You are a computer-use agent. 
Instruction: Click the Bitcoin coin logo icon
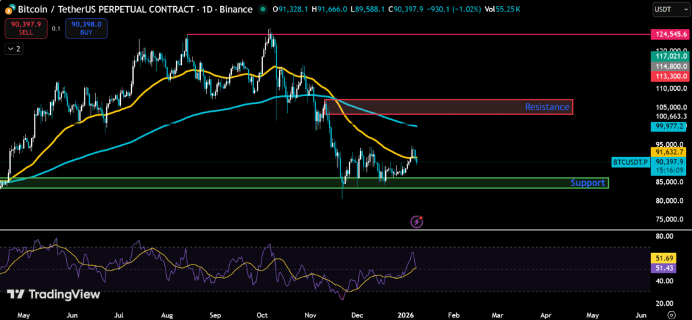pyautogui.click(x=8, y=9)
